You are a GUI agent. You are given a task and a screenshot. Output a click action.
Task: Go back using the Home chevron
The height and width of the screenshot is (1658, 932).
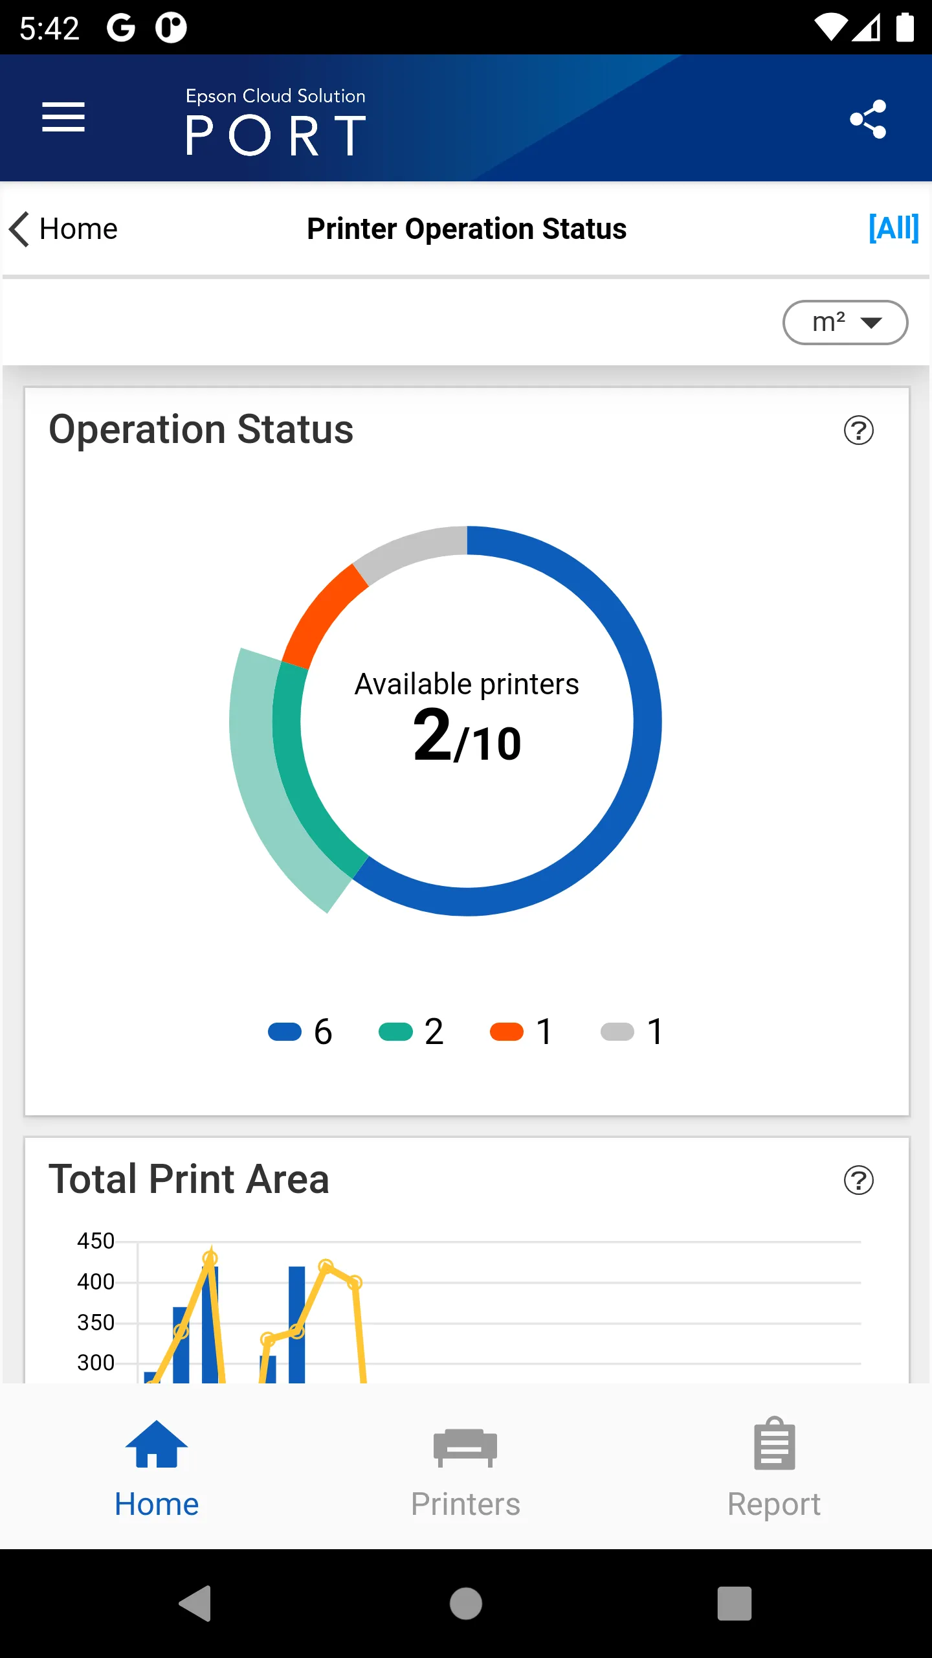(63, 229)
